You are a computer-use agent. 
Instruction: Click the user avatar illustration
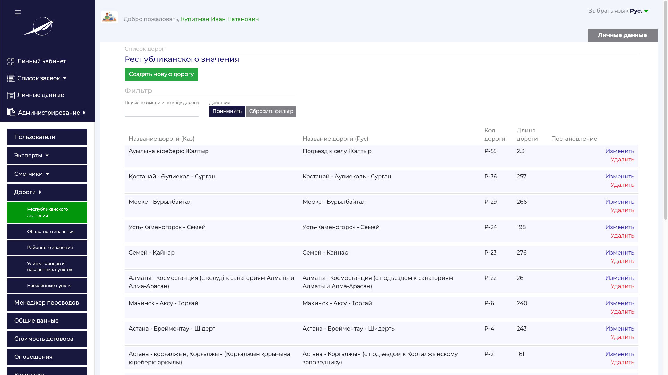click(109, 17)
